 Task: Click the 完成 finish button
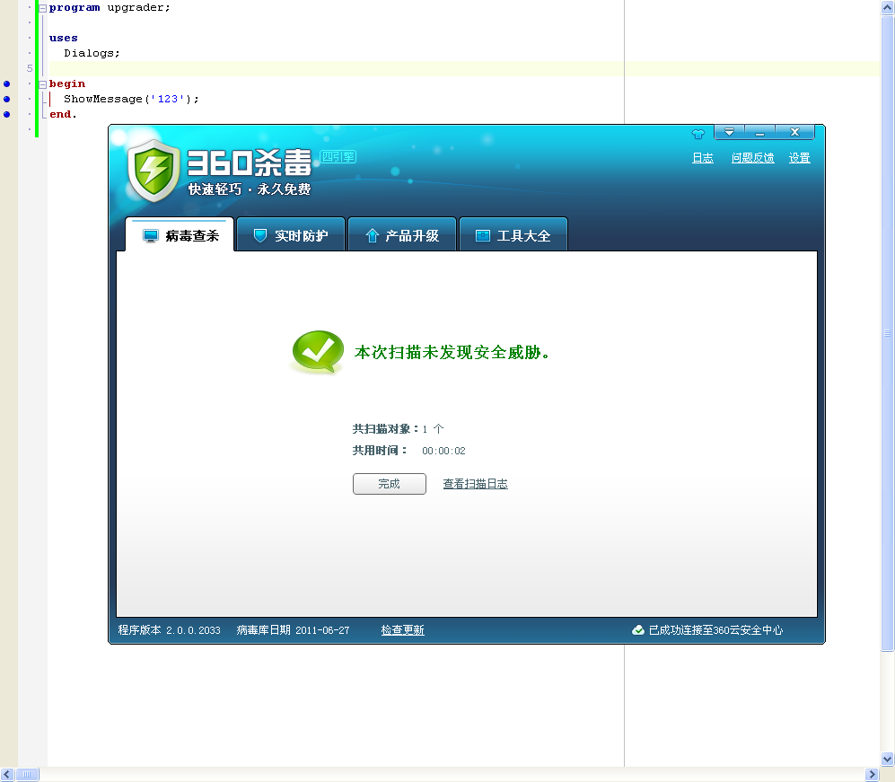pos(390,483)
